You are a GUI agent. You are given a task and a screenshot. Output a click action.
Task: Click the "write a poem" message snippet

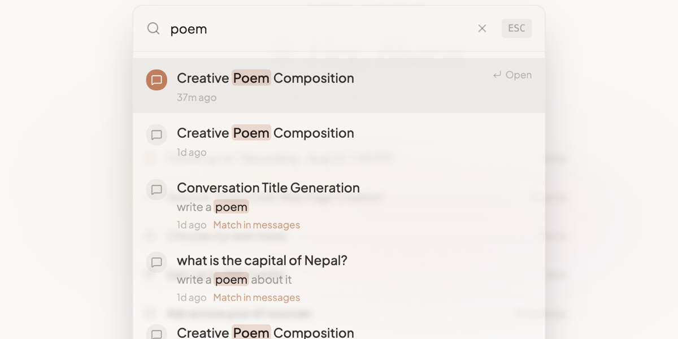212,207
